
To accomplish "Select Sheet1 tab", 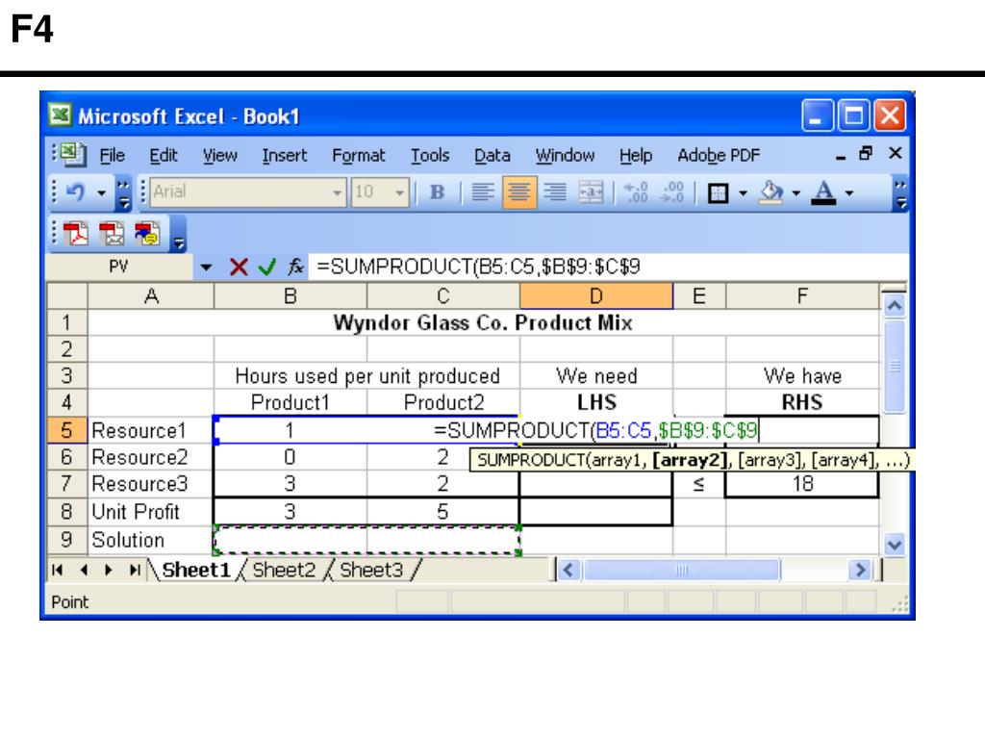I will 196,570.
